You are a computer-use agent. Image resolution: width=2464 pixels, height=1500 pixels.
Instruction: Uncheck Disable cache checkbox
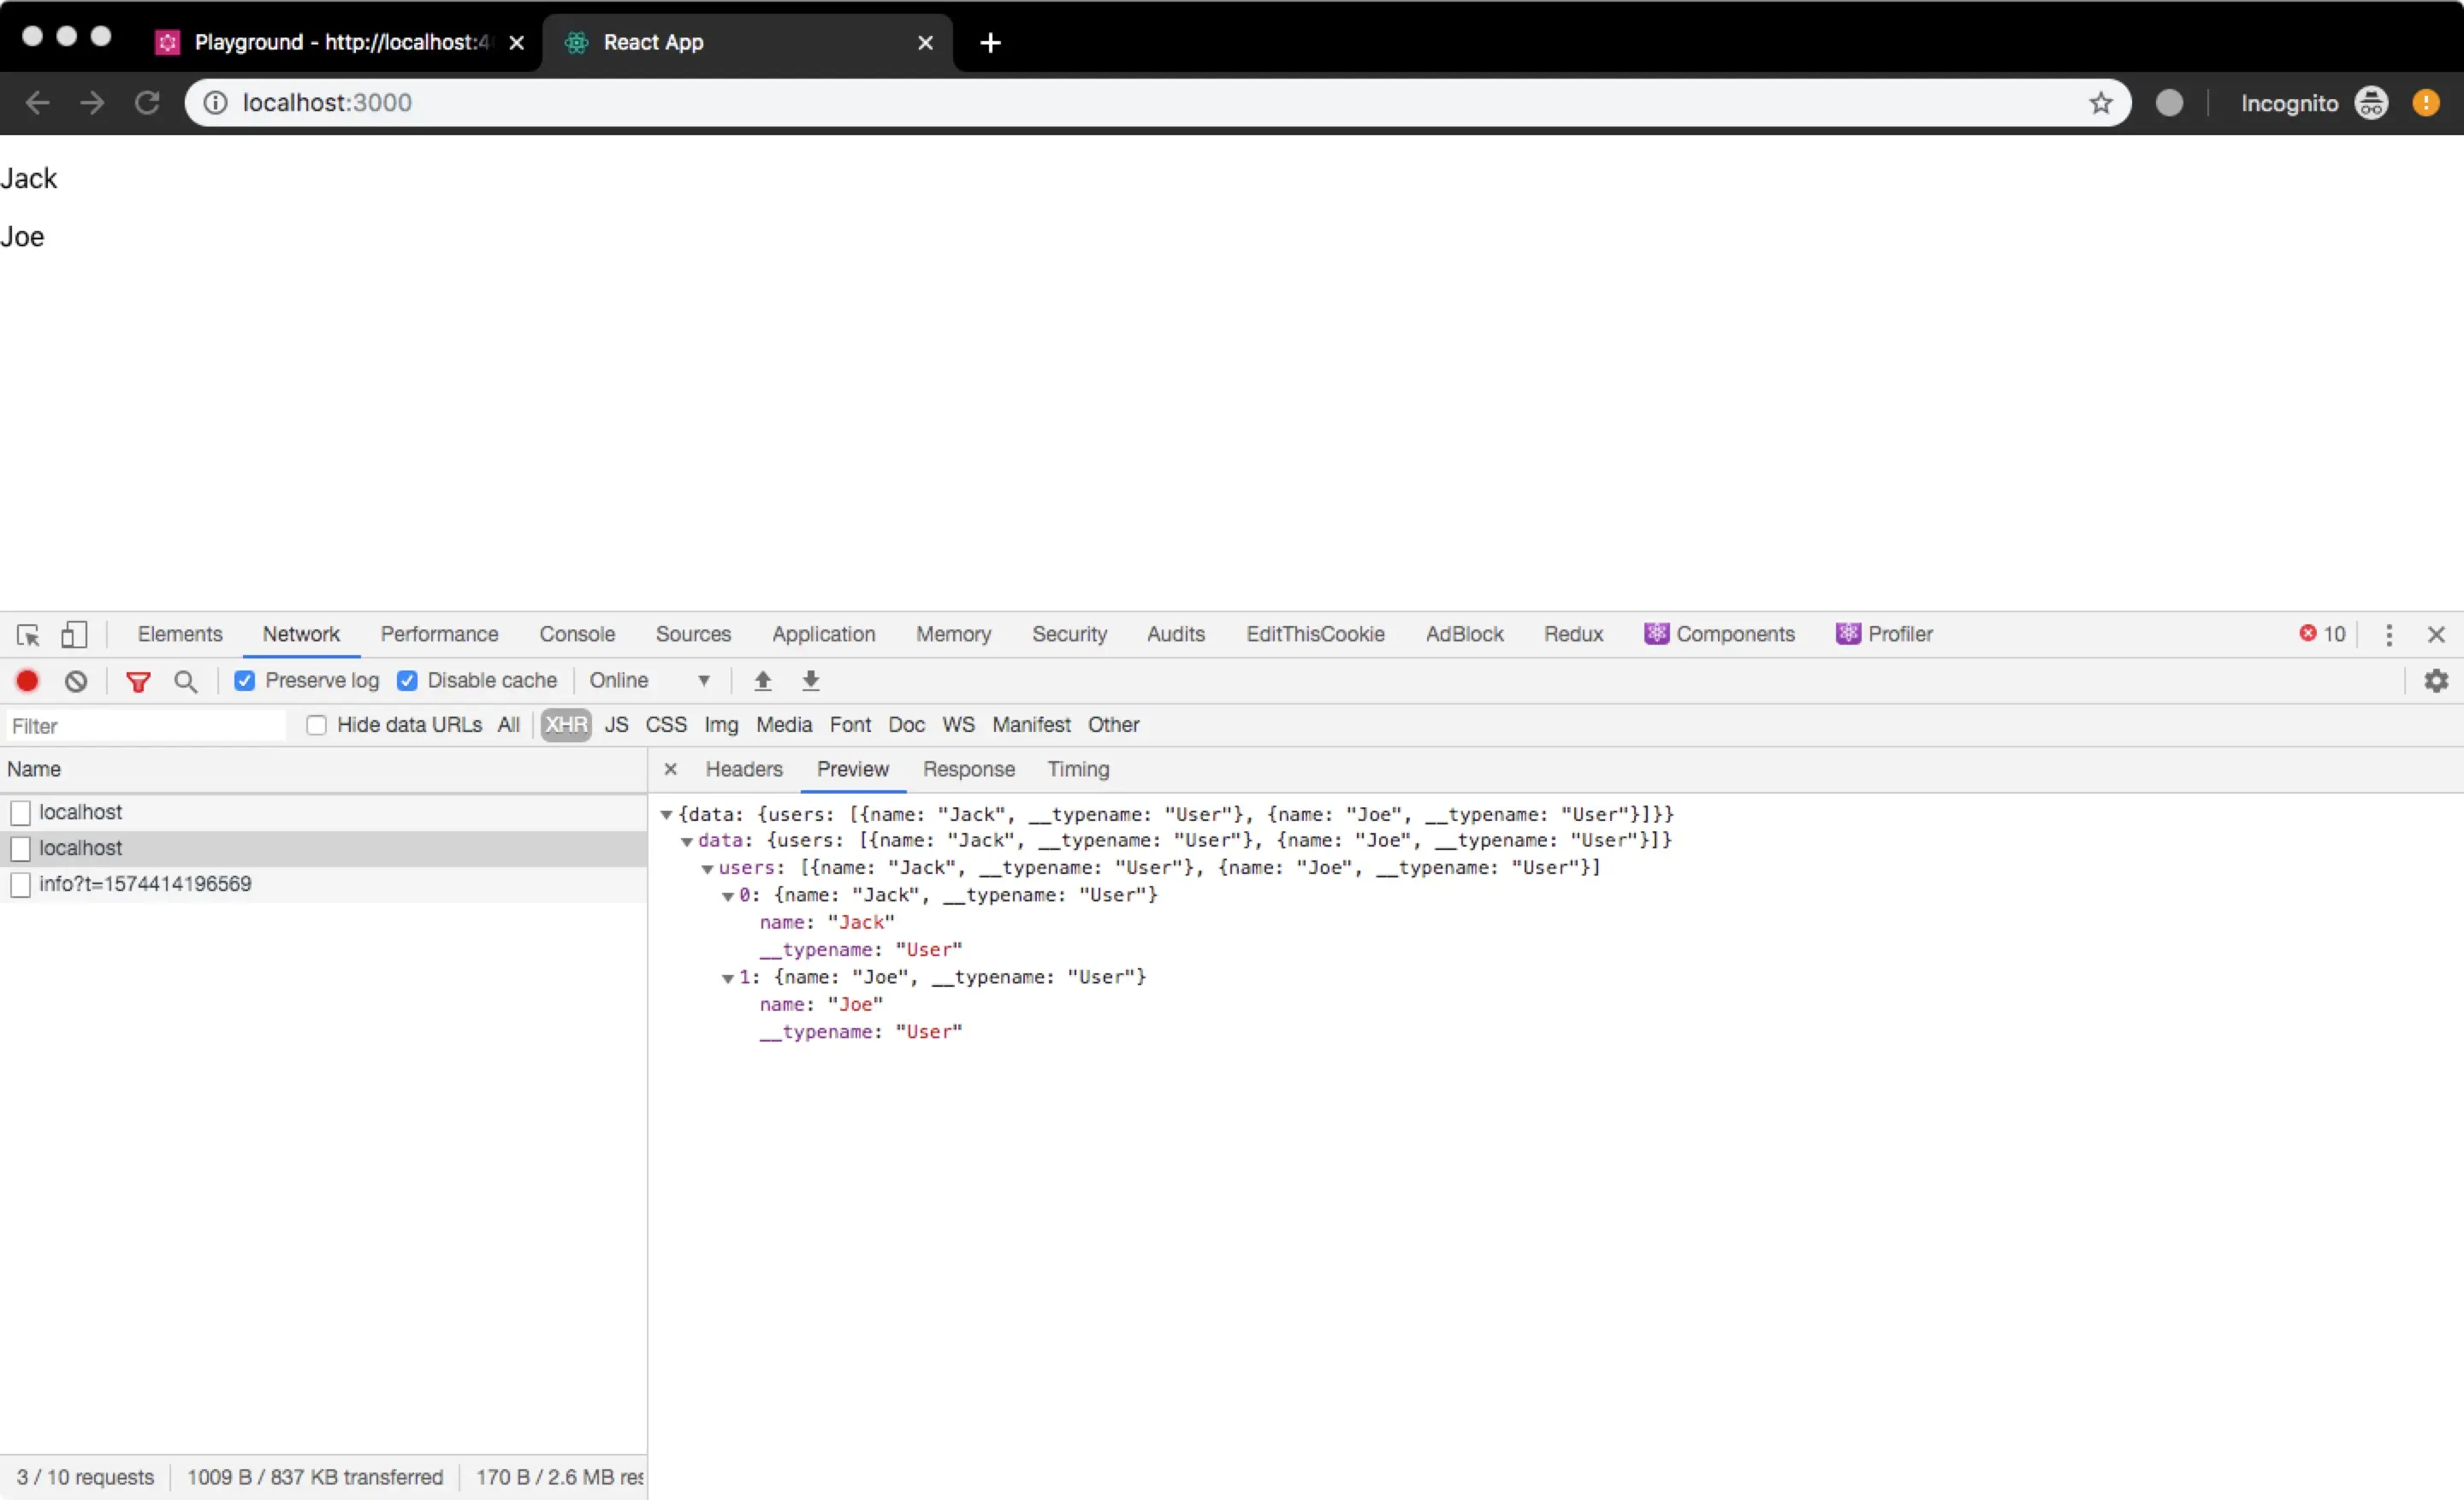click(x=407, y=681)
